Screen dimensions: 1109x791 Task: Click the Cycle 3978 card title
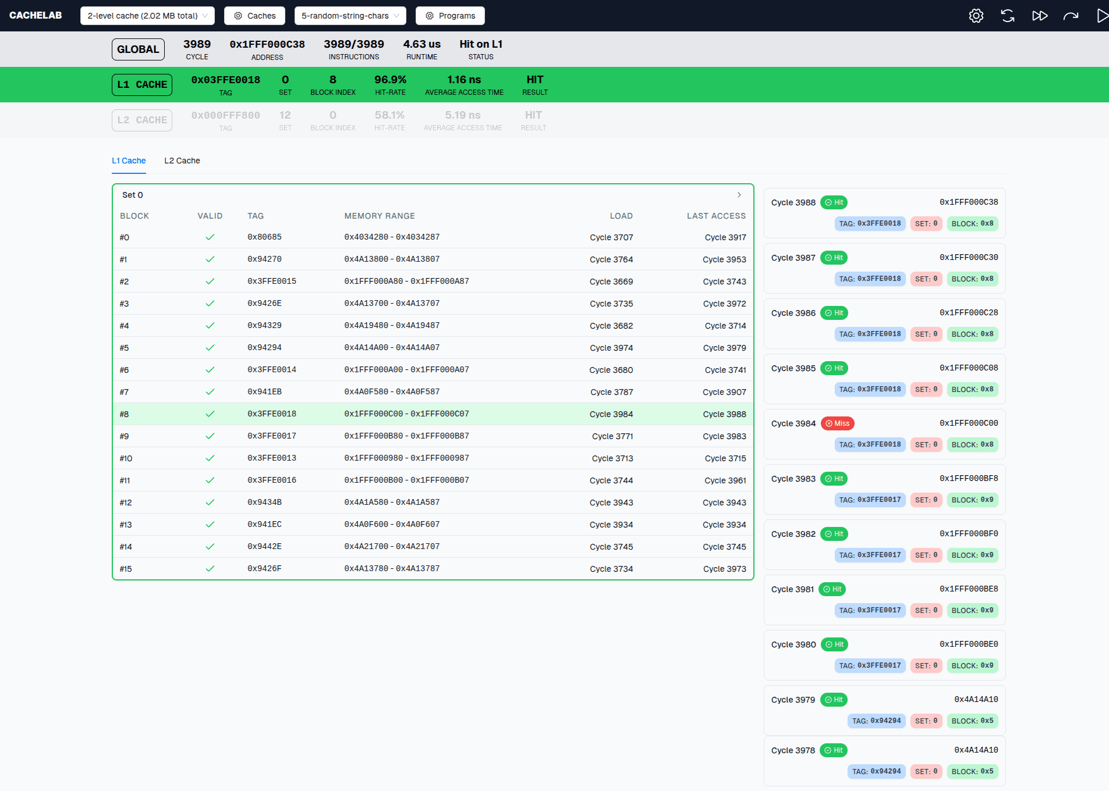click(793, 750)
